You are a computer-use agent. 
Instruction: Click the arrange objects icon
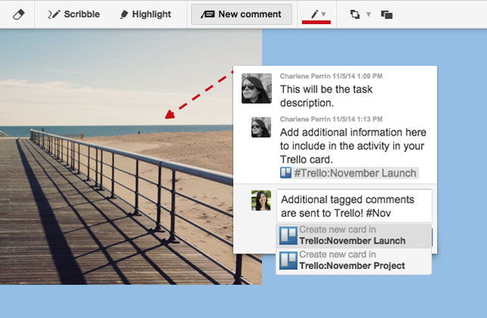coord(354,14)
